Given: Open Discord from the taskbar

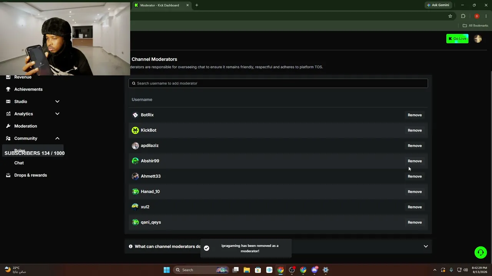Looking at the screenshot, I should (314, 270).
